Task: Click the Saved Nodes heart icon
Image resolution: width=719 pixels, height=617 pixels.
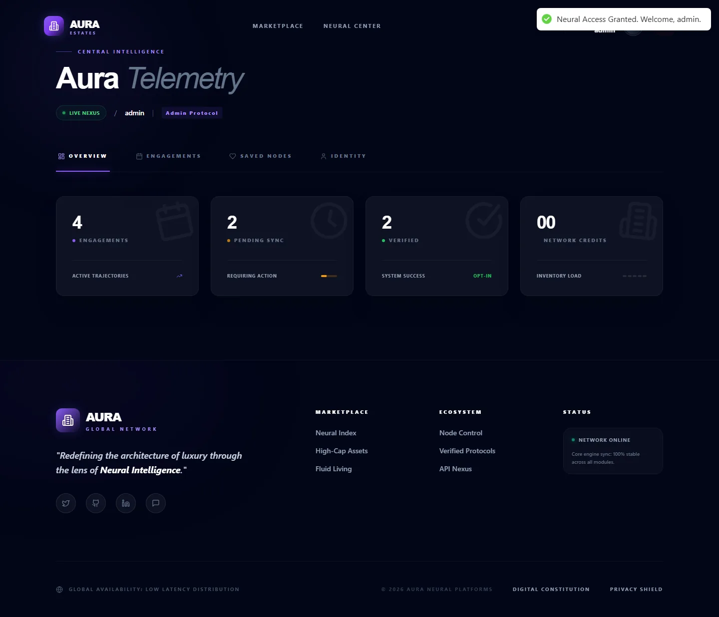Action: pos(233,156)
